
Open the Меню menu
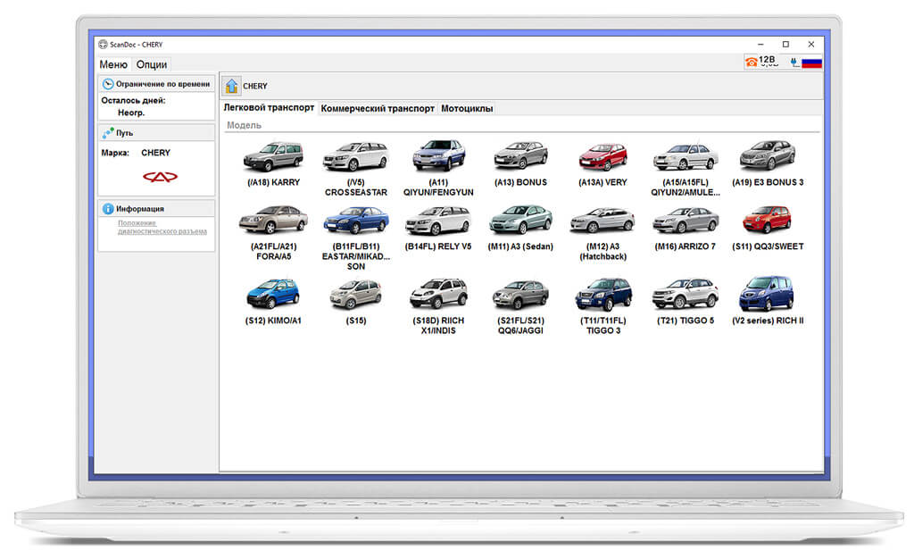tap(113, 64)
